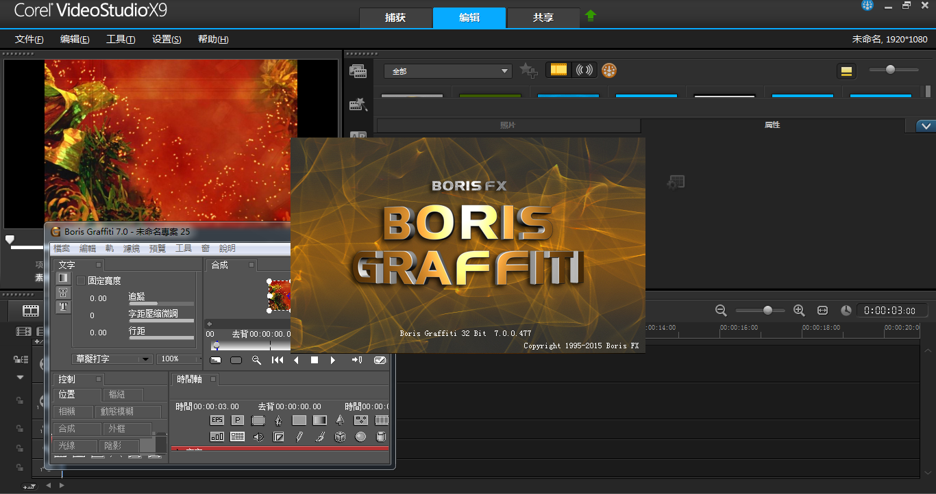936x494 pixels.
Task: Adjust the thumbnail size slider in library
Action: pyautogui.click(x=890, y=70)
